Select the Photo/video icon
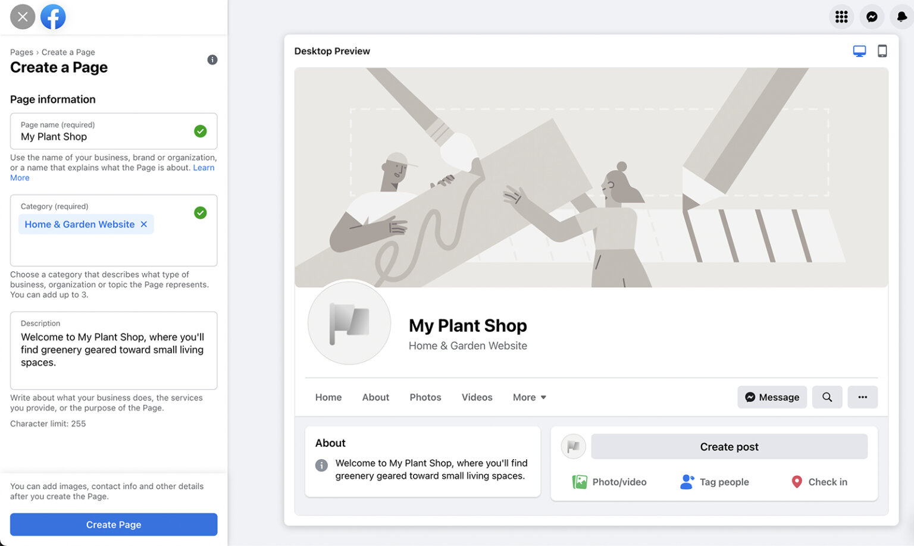 [x=580, y=481]
